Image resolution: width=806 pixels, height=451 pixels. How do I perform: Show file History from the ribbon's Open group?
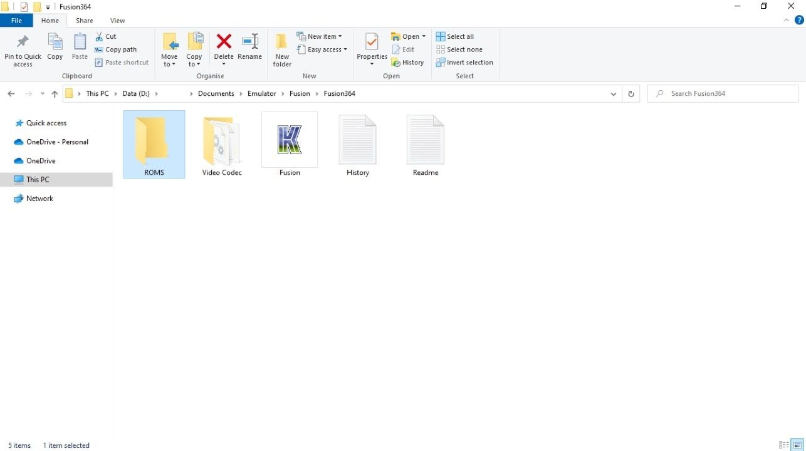tap(408, 63)
